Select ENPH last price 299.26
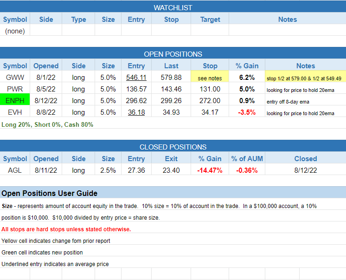The image size is (346, 280). [171, 101]
